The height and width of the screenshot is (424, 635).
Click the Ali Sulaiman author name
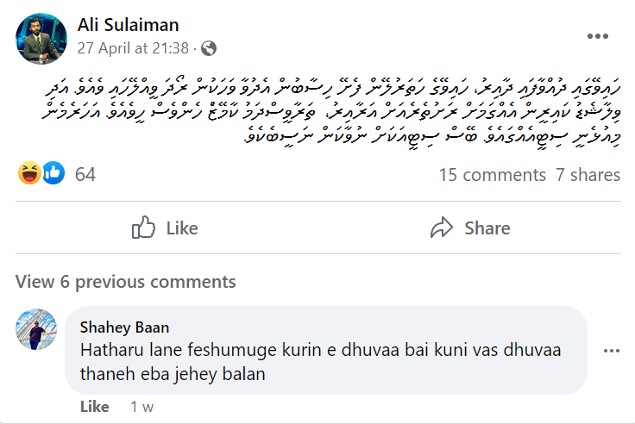[x=127, y=24]
